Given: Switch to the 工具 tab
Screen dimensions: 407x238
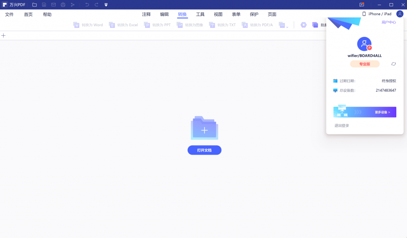Looking at the screenshot, I should tap(200, 14).
